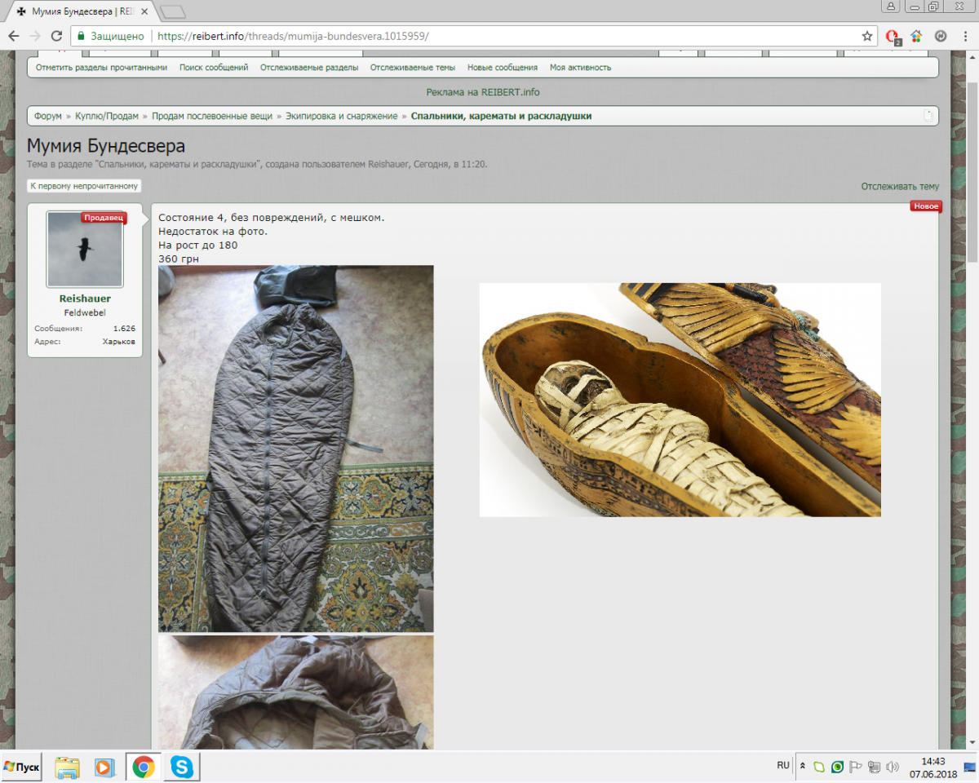979x783 pixels.
Task: Go to Форум breadcrumb
Action: (48, 116)
